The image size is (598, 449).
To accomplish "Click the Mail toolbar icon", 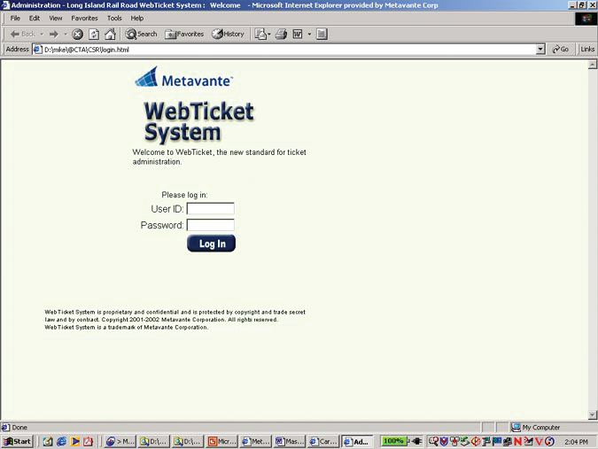I will (260, 35).
